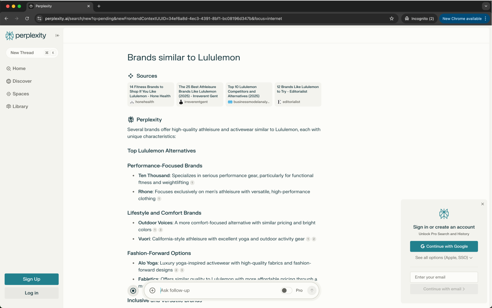Open the Hone Health source card
The height and width of the screenshot is (308, 492).
(x=151, y=94)
